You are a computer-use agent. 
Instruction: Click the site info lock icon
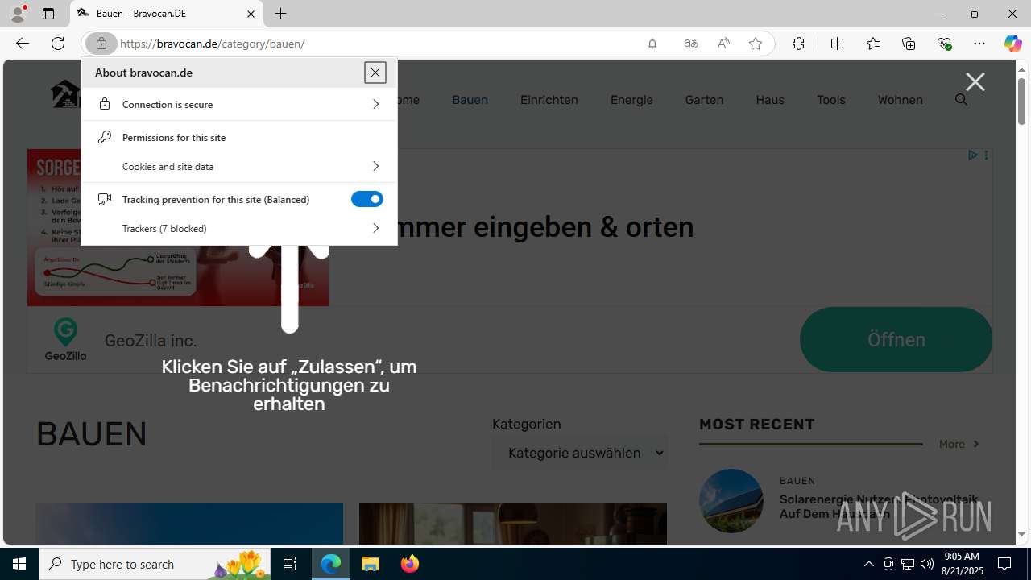click(101, 43)
